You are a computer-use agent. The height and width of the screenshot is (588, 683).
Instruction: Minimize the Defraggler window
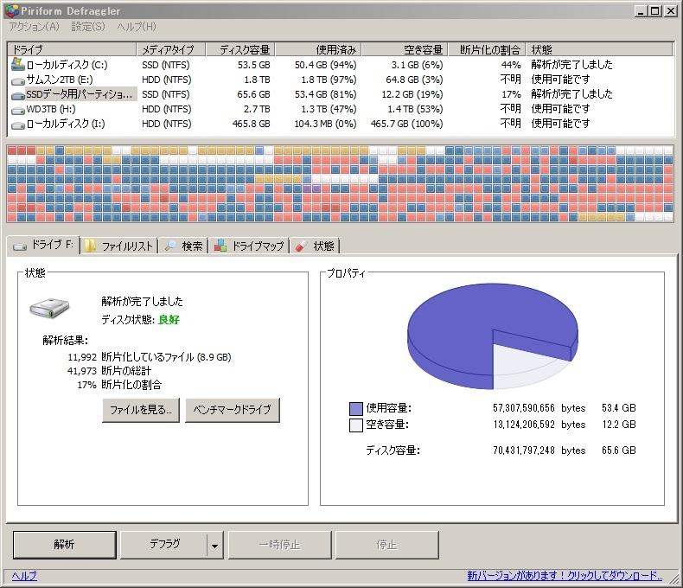pyautogui.click(x=641, y=11)
